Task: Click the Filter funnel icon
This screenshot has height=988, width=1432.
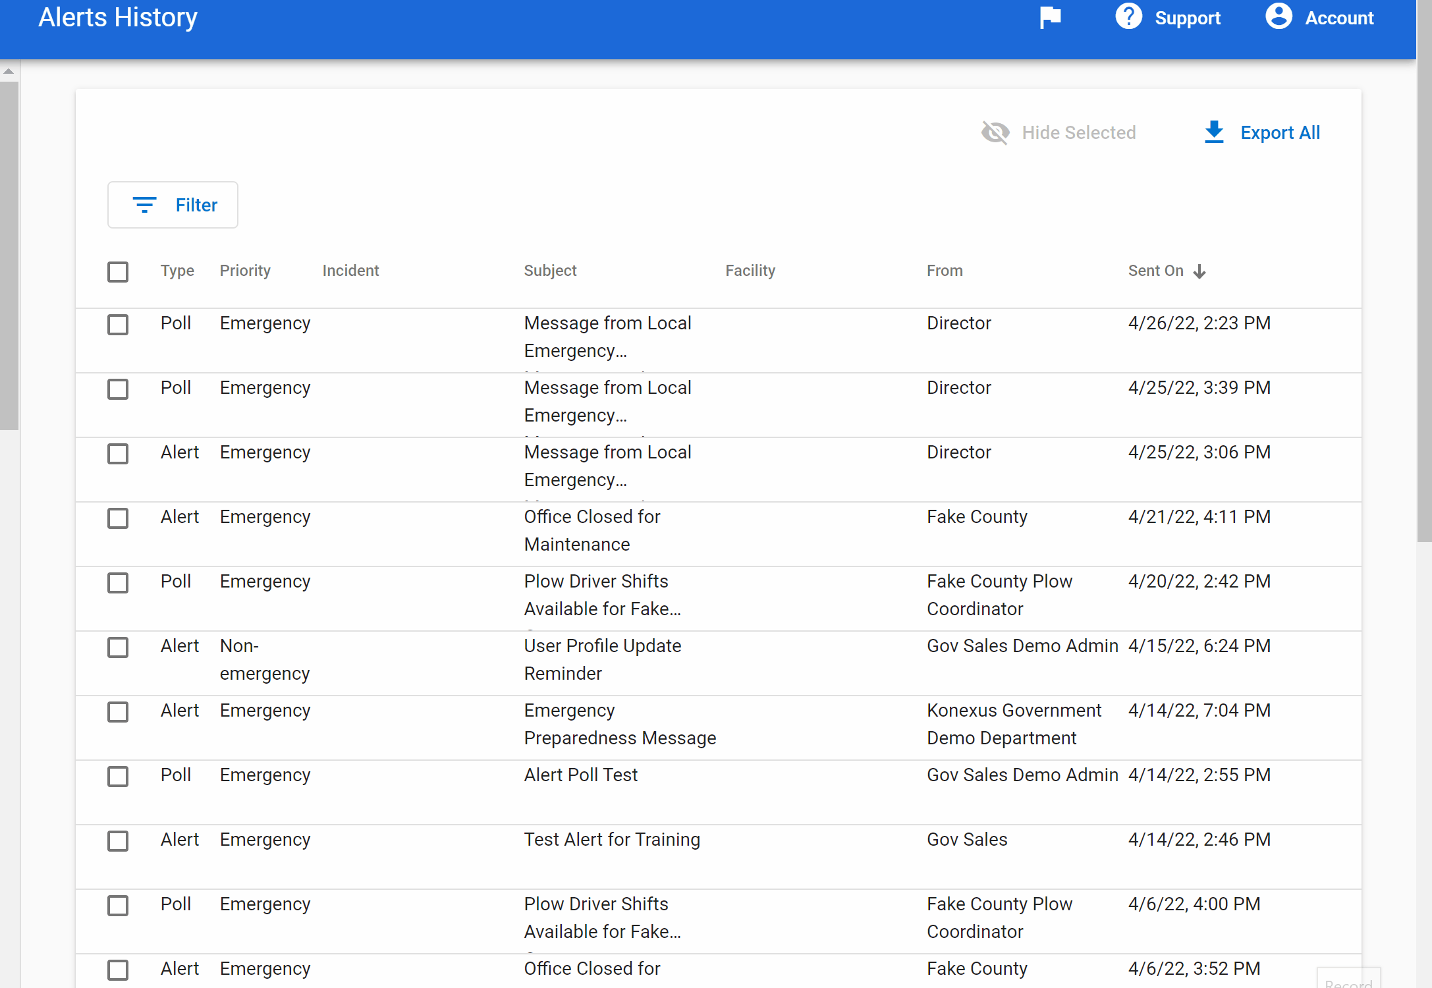Action: 145,205
